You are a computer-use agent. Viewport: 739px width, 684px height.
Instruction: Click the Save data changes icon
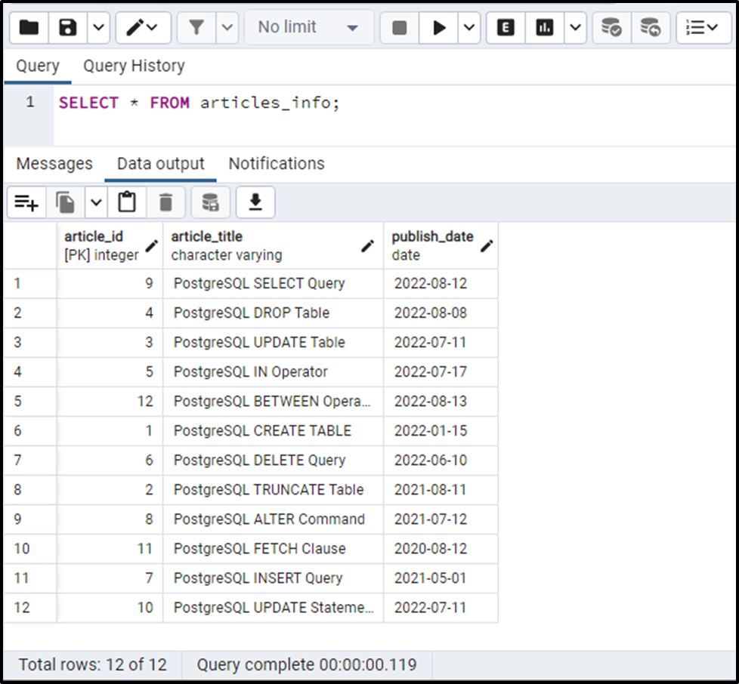[210, 202]
